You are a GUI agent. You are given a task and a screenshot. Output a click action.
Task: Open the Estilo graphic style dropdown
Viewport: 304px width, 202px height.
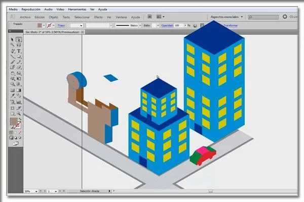[158, 26]
